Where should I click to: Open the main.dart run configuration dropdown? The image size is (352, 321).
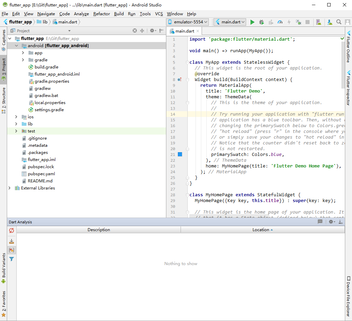click(x=230, y=22)
